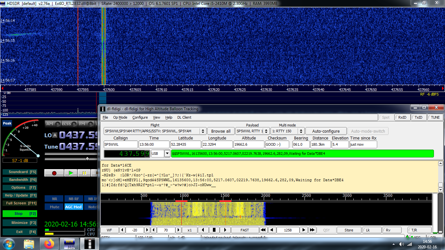Toggle AGC Med setting

(x=74, y=207)
